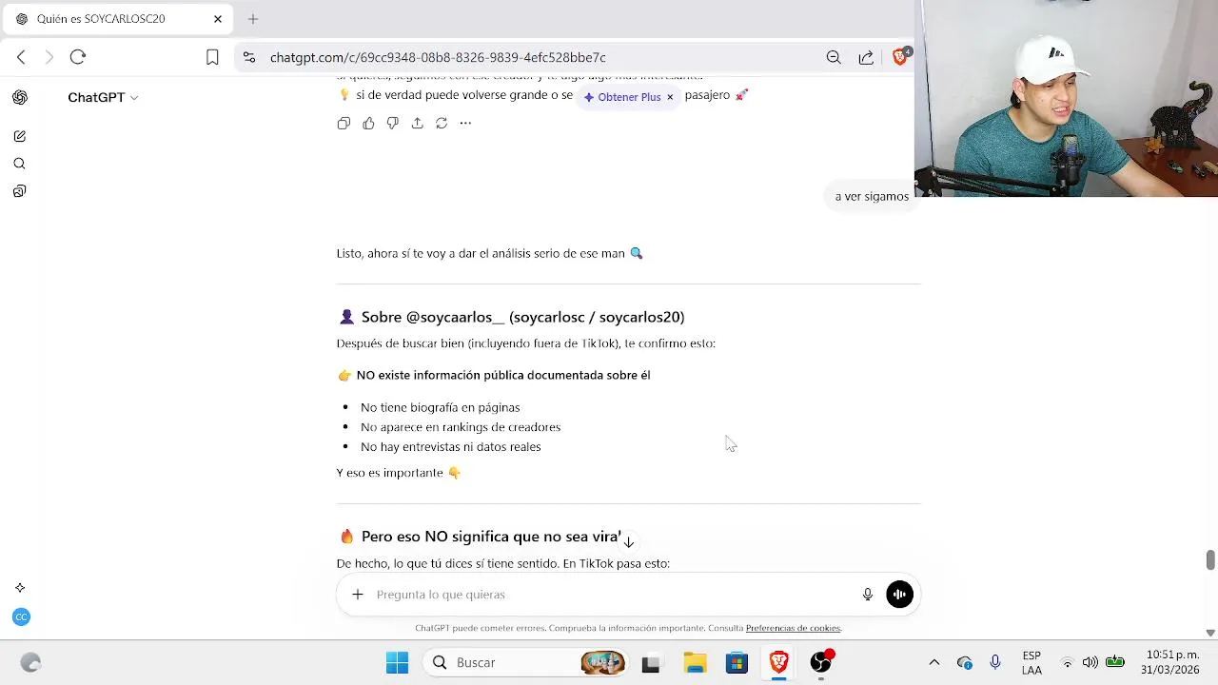Open the attachment plus menu
Screen dimensions: 1218x685
point(358,595)
